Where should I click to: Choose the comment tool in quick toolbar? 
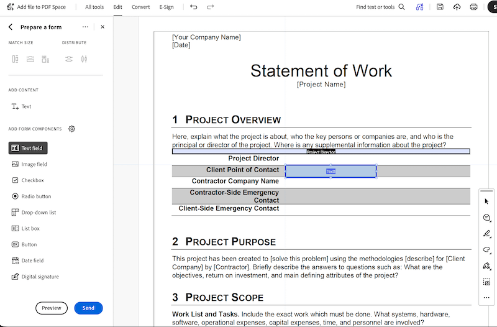tap(486, 218)
